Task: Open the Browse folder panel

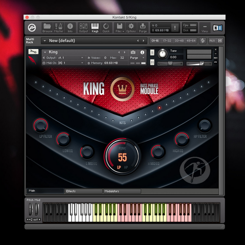Action: point(47,28)
